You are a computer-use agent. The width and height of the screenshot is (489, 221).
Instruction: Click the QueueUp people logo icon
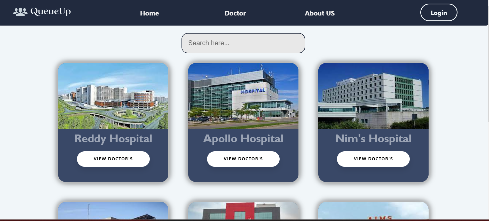click(20, 12)
